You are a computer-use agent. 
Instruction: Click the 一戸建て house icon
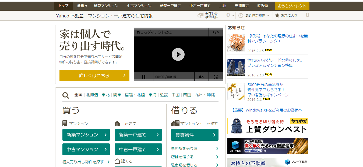pos(117,124)
